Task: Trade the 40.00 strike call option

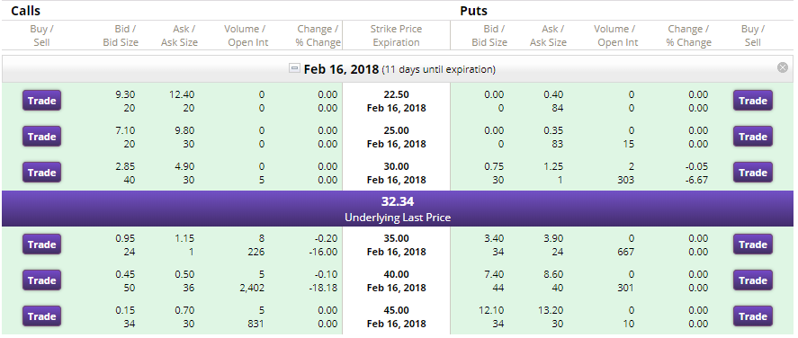Action: pyautogui.click(x=41, y=280)
